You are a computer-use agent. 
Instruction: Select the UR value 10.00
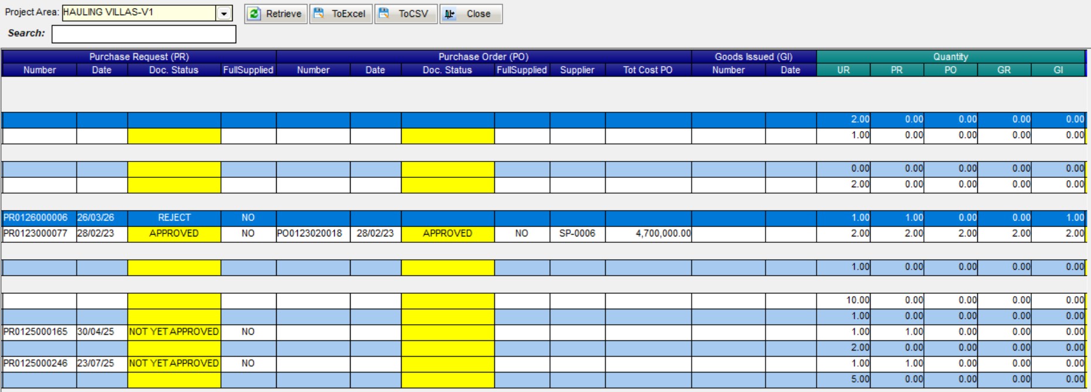click(x=844, y=300)
